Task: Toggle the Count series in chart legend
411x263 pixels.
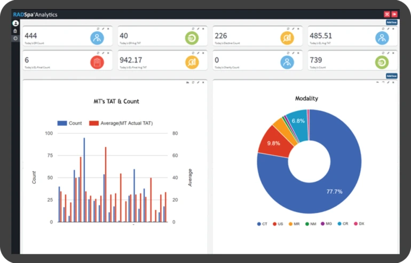Action: click(x=70, y=123)
